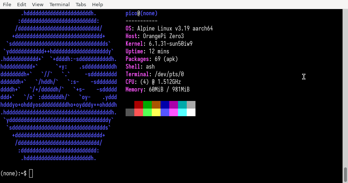Click the 'Memory: 60MiB / 981MiB' line
This screenshot has width=348, height=183.
coord(158,90)
